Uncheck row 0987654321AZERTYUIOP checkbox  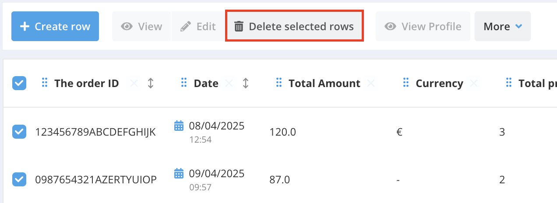click(x=19, y=179)
